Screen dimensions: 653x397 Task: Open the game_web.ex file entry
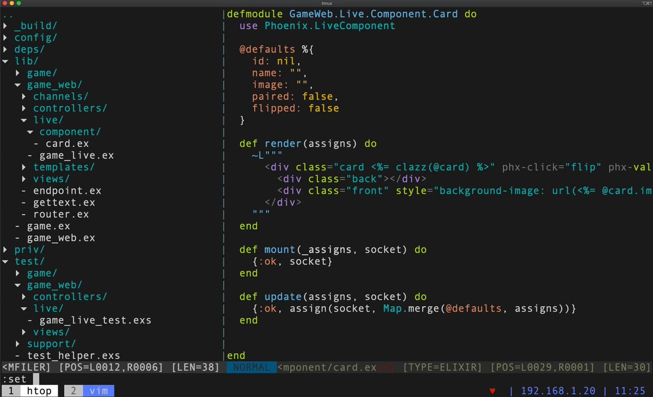(61, 238)
